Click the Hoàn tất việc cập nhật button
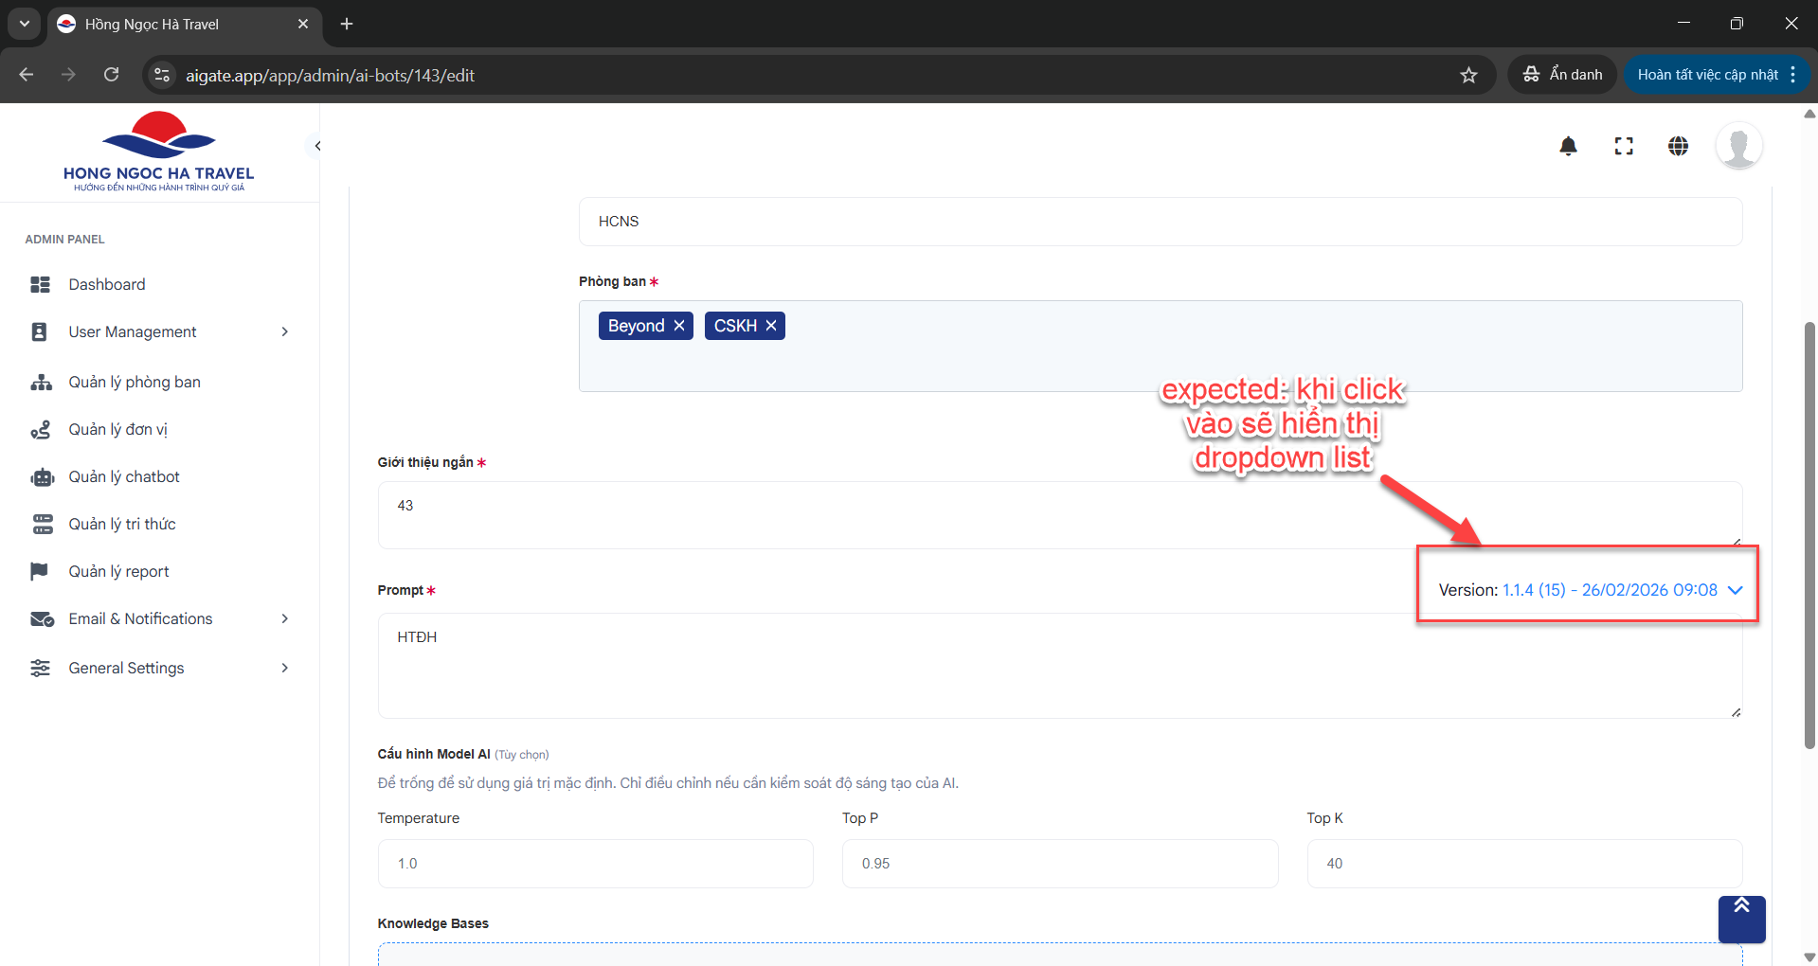Viewport: 1818px width, 966px height. point(1707,75)
